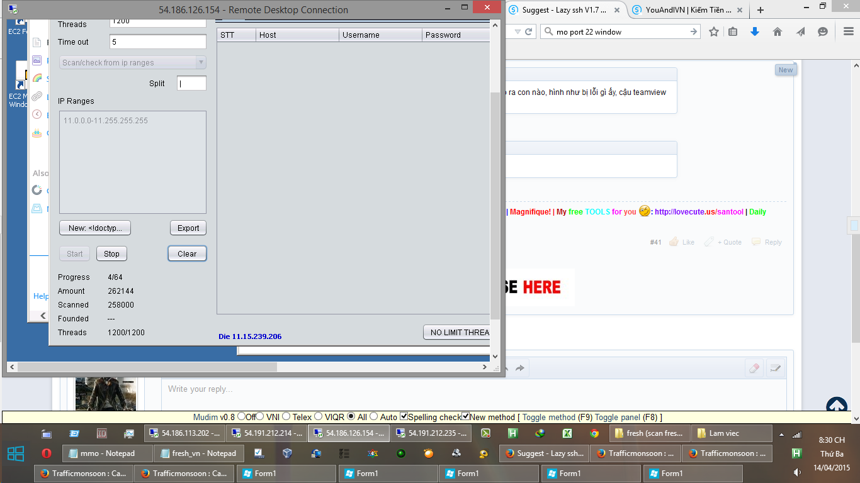Open Chrome from the taskbar
The image size is (860, 483).
click(x=594, y=433)
